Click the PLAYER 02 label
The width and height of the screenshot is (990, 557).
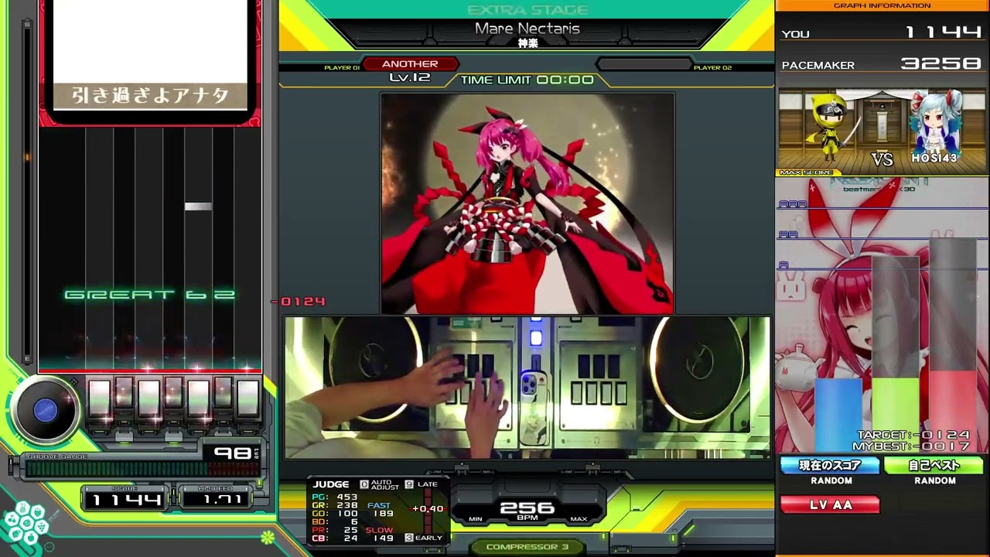pos(712,68)
